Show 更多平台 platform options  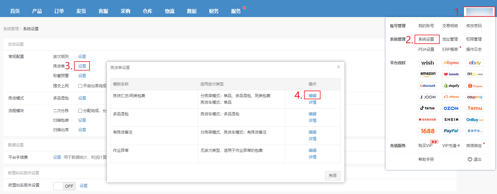point(475,131)
